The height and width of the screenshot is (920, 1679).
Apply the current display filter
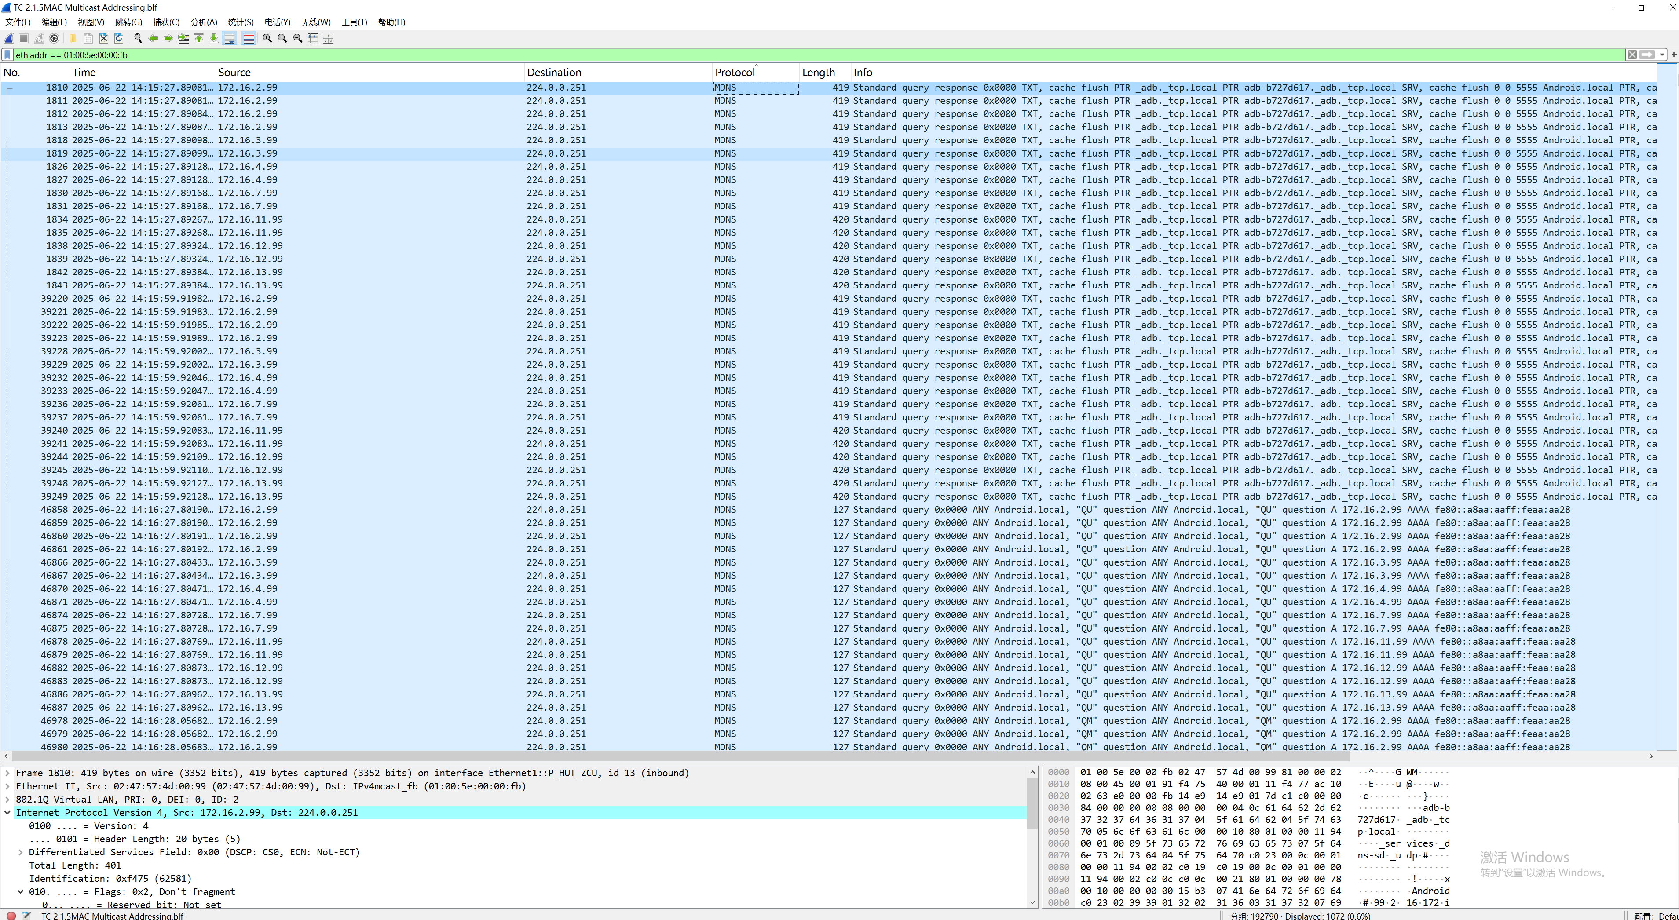[1647, 55]
